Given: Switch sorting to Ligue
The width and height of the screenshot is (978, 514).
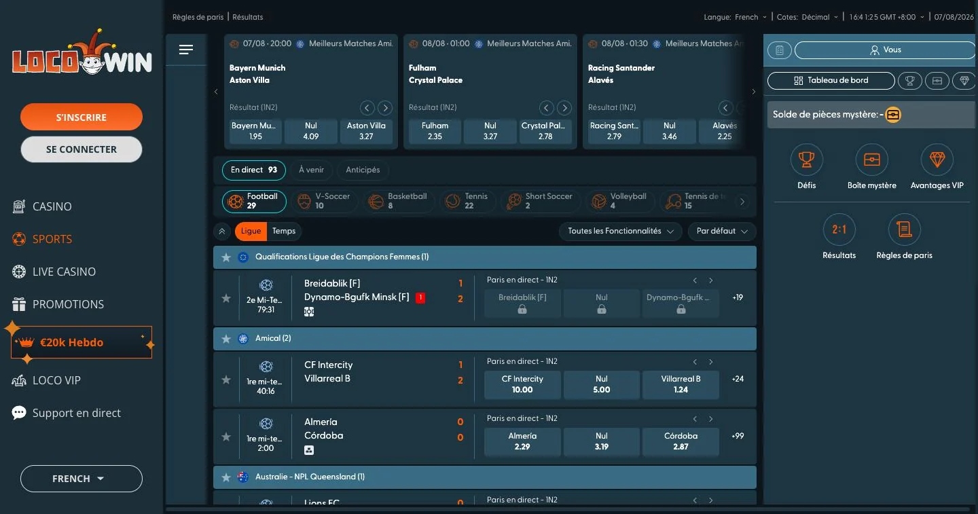Looking at the screenshot, I should 251,232.
